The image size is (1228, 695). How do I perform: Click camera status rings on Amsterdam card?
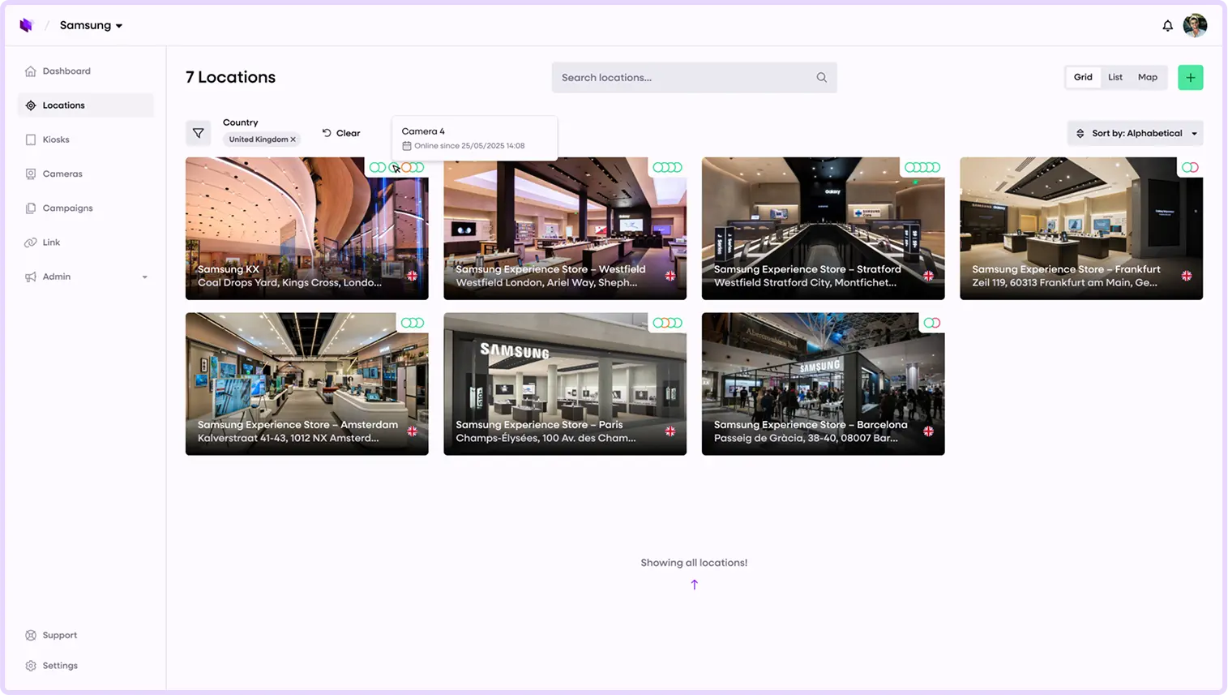tap(413, 323)
